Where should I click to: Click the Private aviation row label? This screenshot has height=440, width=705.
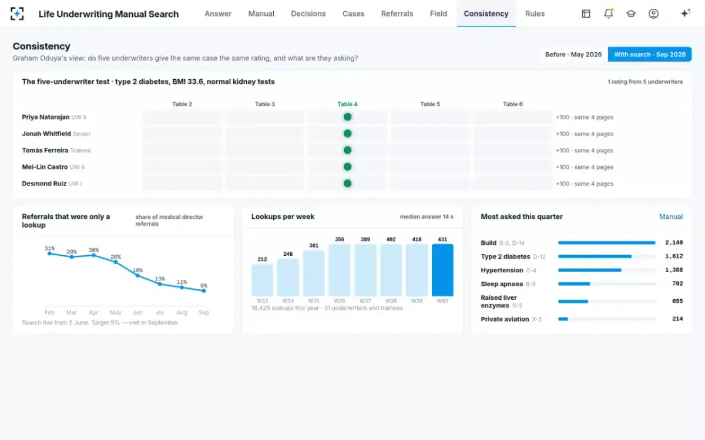[505, 319]
